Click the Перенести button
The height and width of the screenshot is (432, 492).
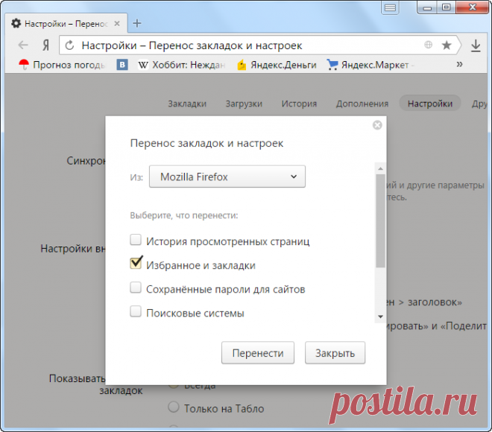click(x=258, y=353)
